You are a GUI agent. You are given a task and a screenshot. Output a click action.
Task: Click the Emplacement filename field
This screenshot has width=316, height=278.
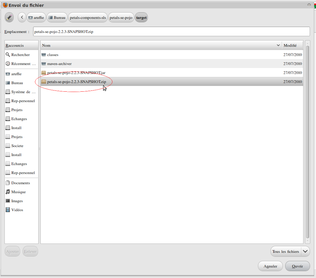coord(171,31)
